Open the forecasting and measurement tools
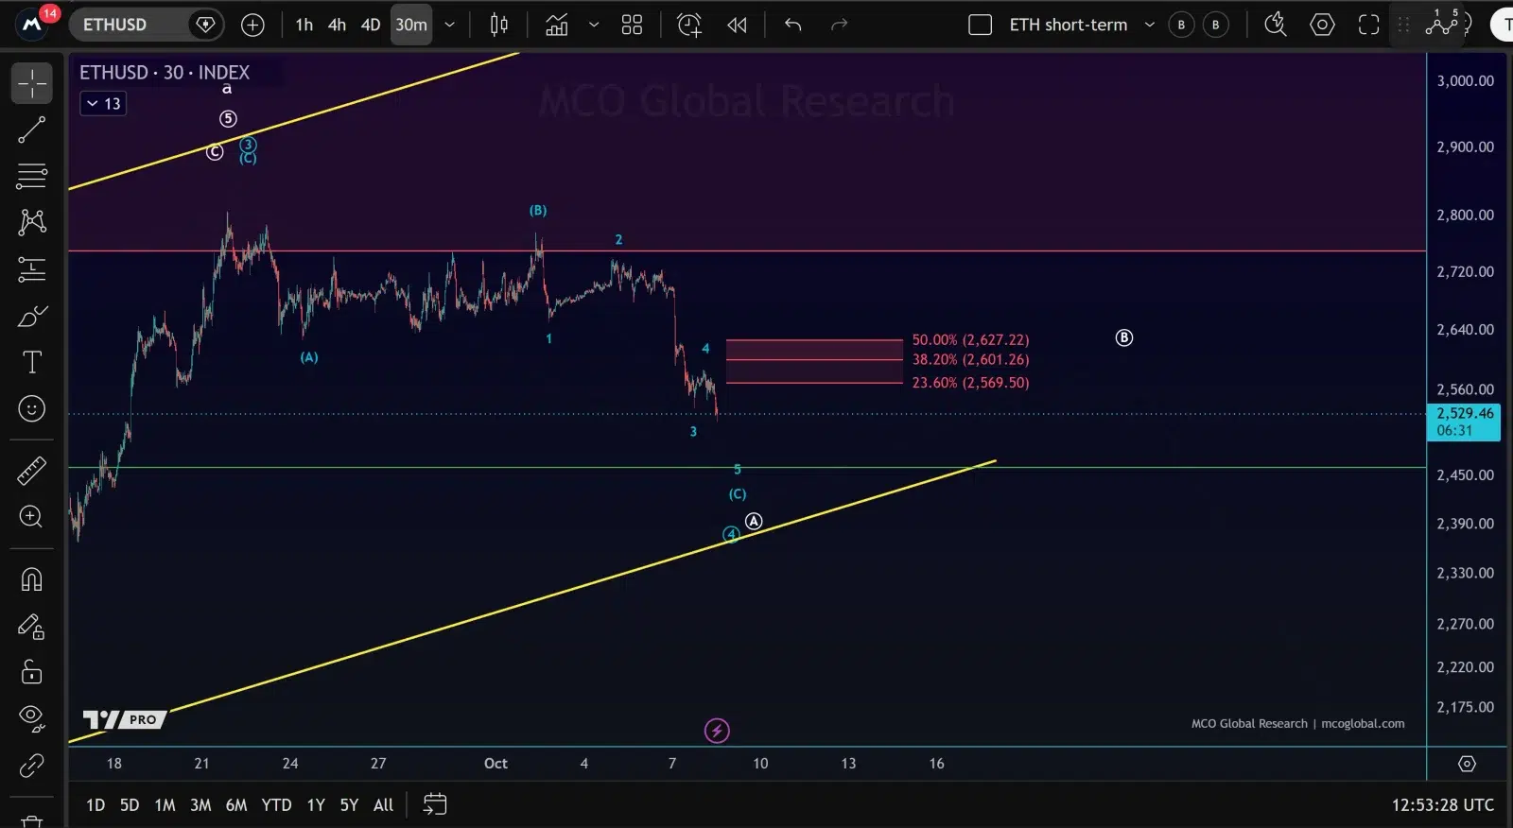 pos(31,269)
